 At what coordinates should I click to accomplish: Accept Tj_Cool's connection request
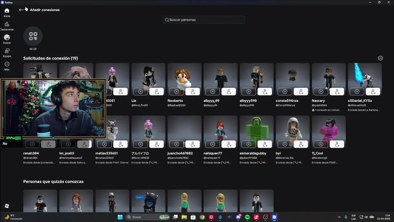337,144
